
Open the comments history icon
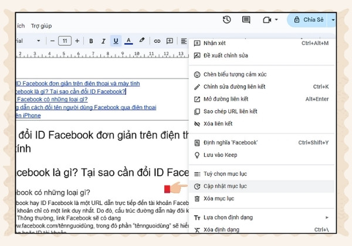[246, 20]
